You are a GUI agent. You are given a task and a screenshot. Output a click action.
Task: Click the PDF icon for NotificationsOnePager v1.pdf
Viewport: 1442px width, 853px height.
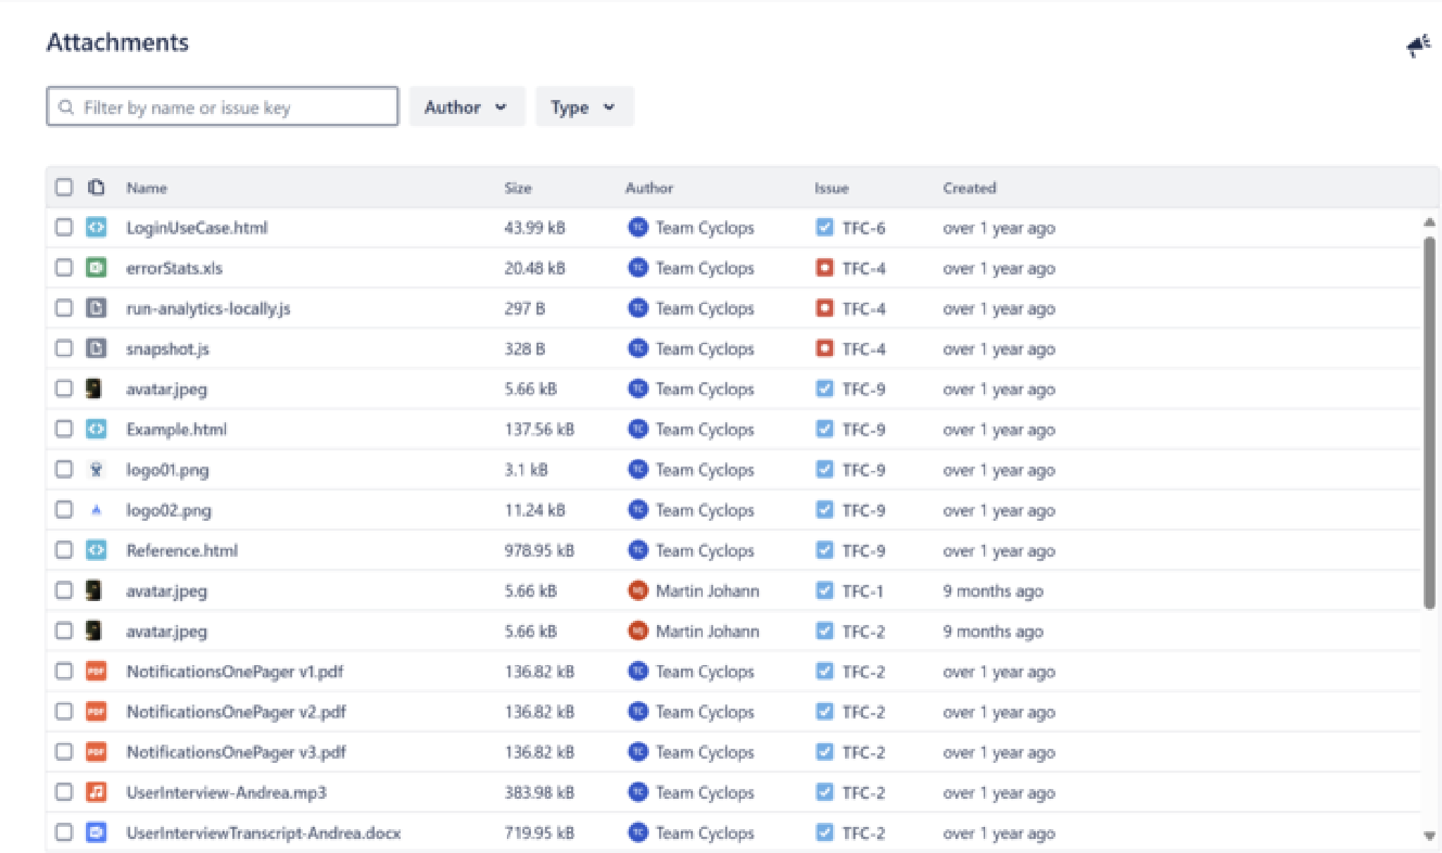click(96, 671)
